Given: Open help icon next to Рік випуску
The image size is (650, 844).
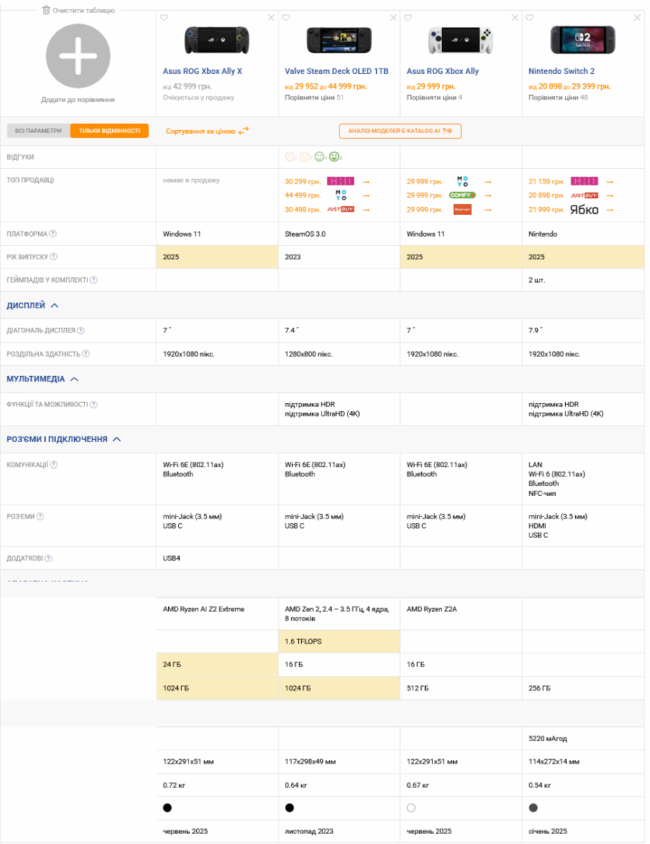Looking at the screenshot, I should 54,257.
